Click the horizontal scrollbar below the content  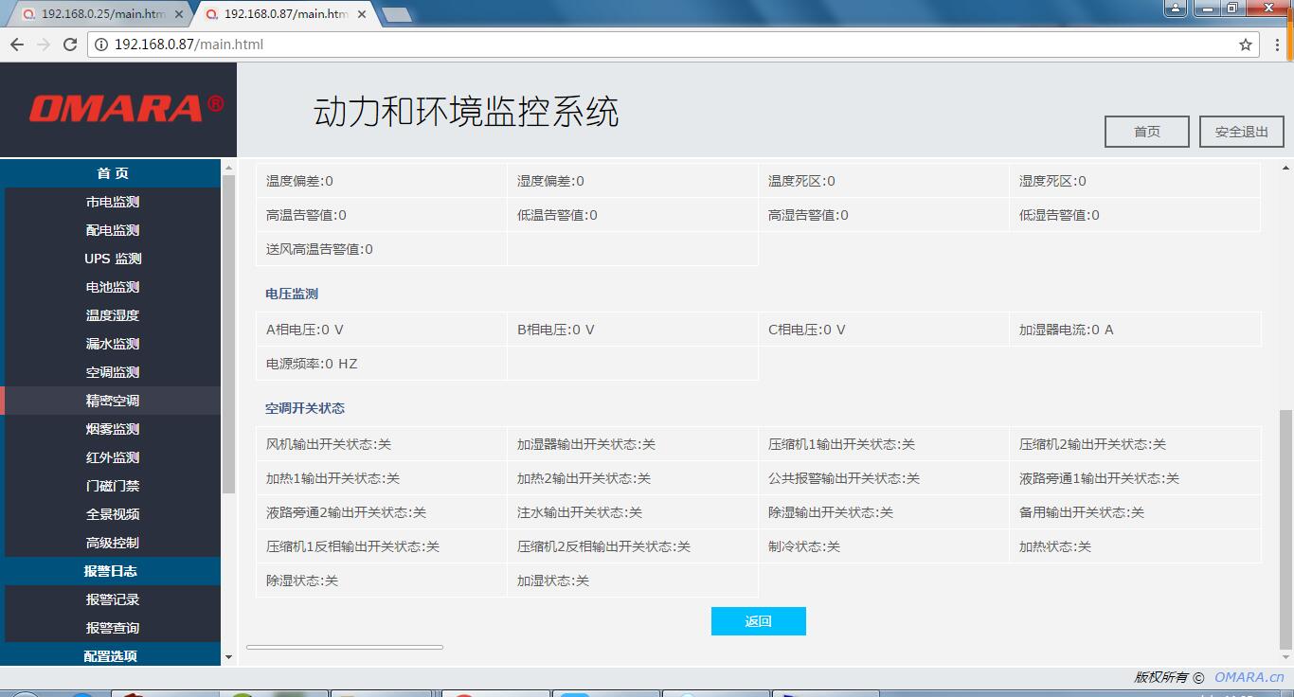[x=344, y=647]
